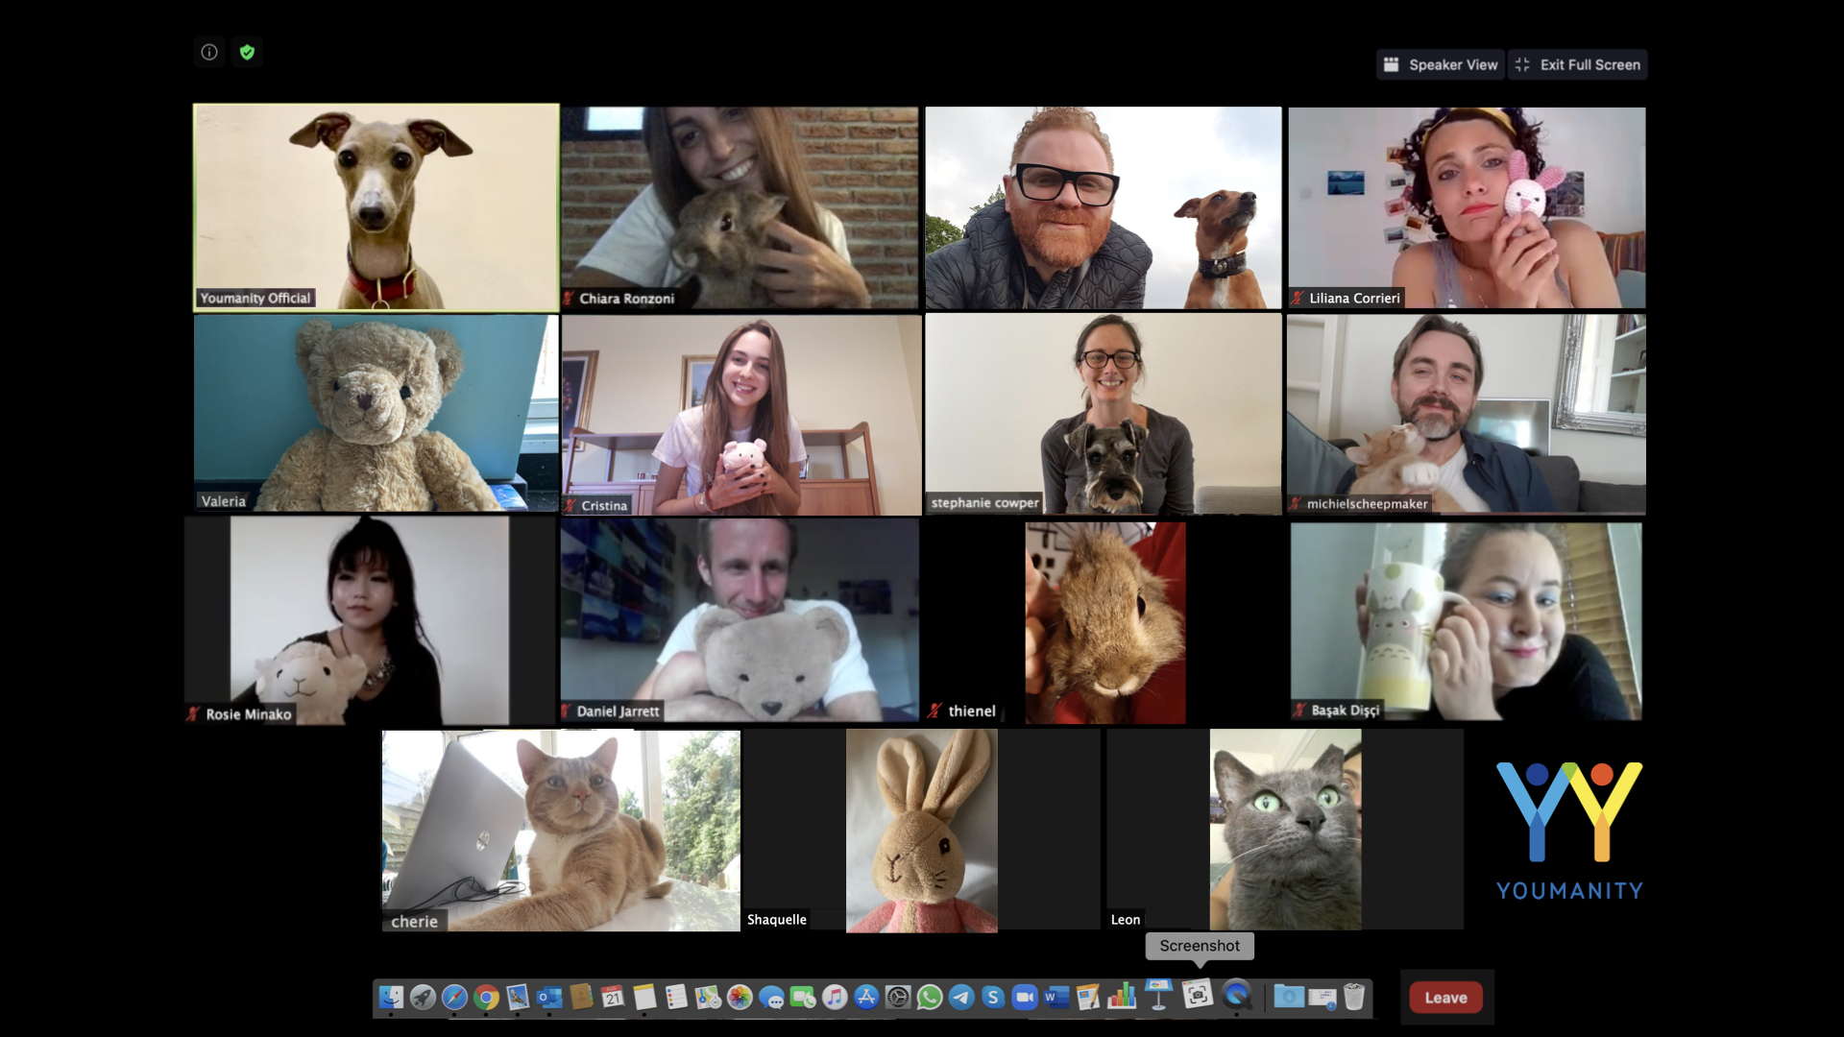Open the Downloads folder in dock
This screenshot has width=1844, height=1037.
(x=1289, y=998)
